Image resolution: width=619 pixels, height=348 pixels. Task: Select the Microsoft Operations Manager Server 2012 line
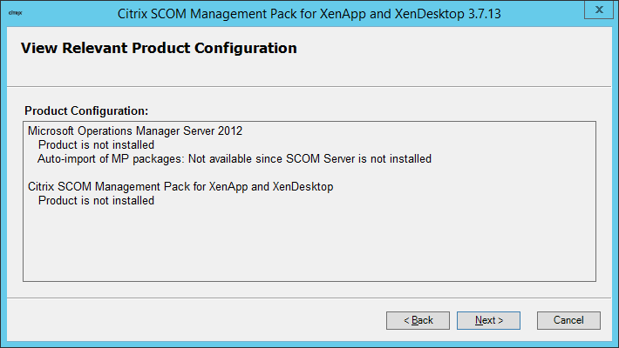[135, 131]
